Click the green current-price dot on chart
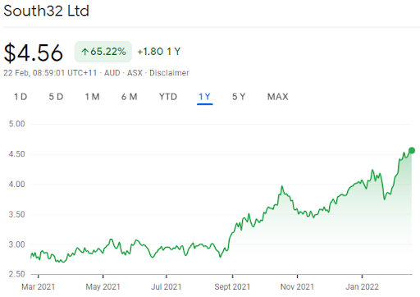Image resolution: width=420 pixels, height=297 pixels. pyautogui.click(x=412, y=150)
